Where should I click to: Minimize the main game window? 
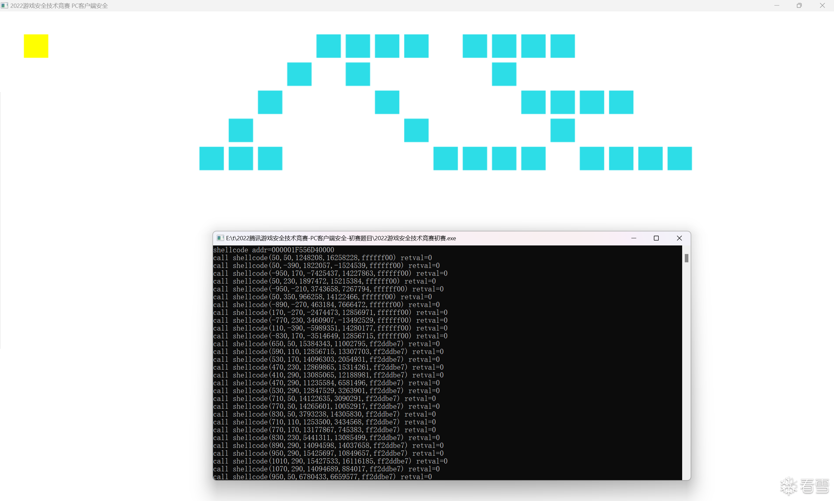[777, 6]
